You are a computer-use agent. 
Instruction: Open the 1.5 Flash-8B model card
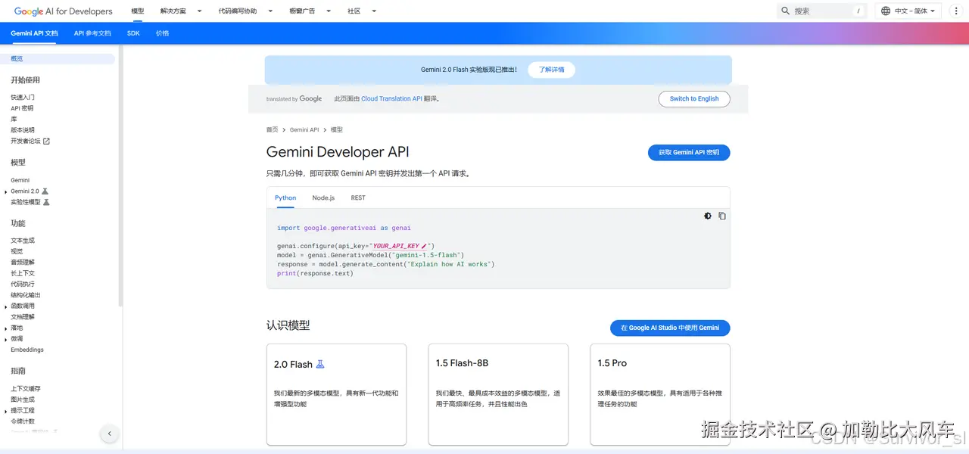coord(498,394)
